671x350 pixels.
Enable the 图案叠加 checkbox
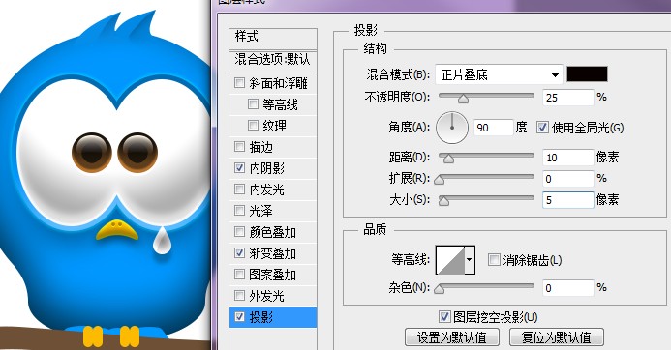tap(240, 274)
